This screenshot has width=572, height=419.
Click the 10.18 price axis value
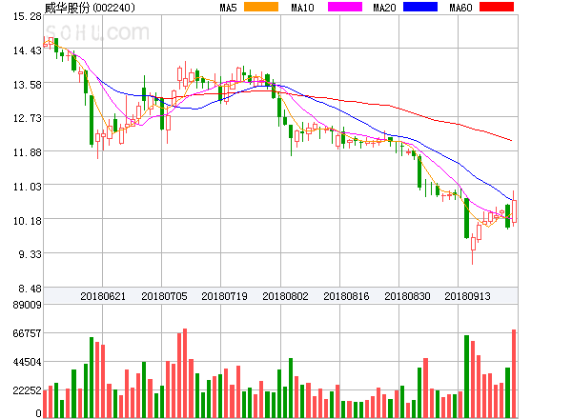(x=28, y=221)
